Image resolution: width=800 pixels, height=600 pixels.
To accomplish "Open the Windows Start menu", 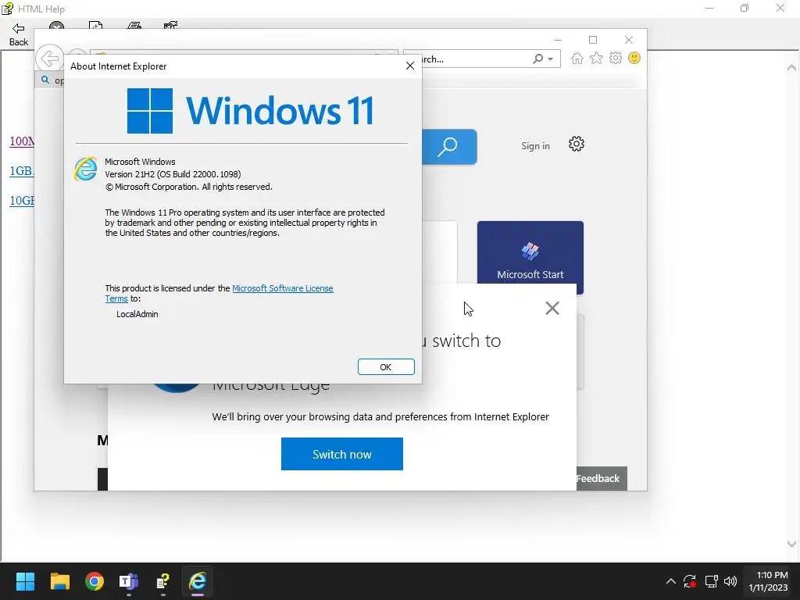I will pos(25,581).
